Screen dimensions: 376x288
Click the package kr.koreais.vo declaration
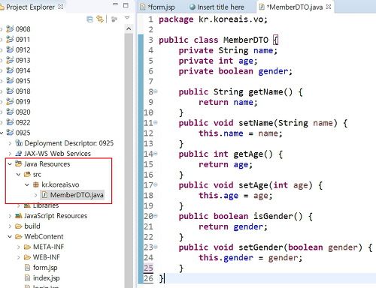(213, 19)
